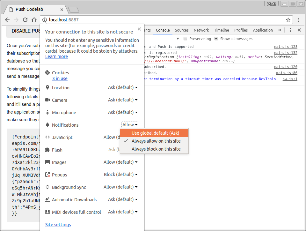Show more DevTools tabs chevron

(x=280, y=30)
